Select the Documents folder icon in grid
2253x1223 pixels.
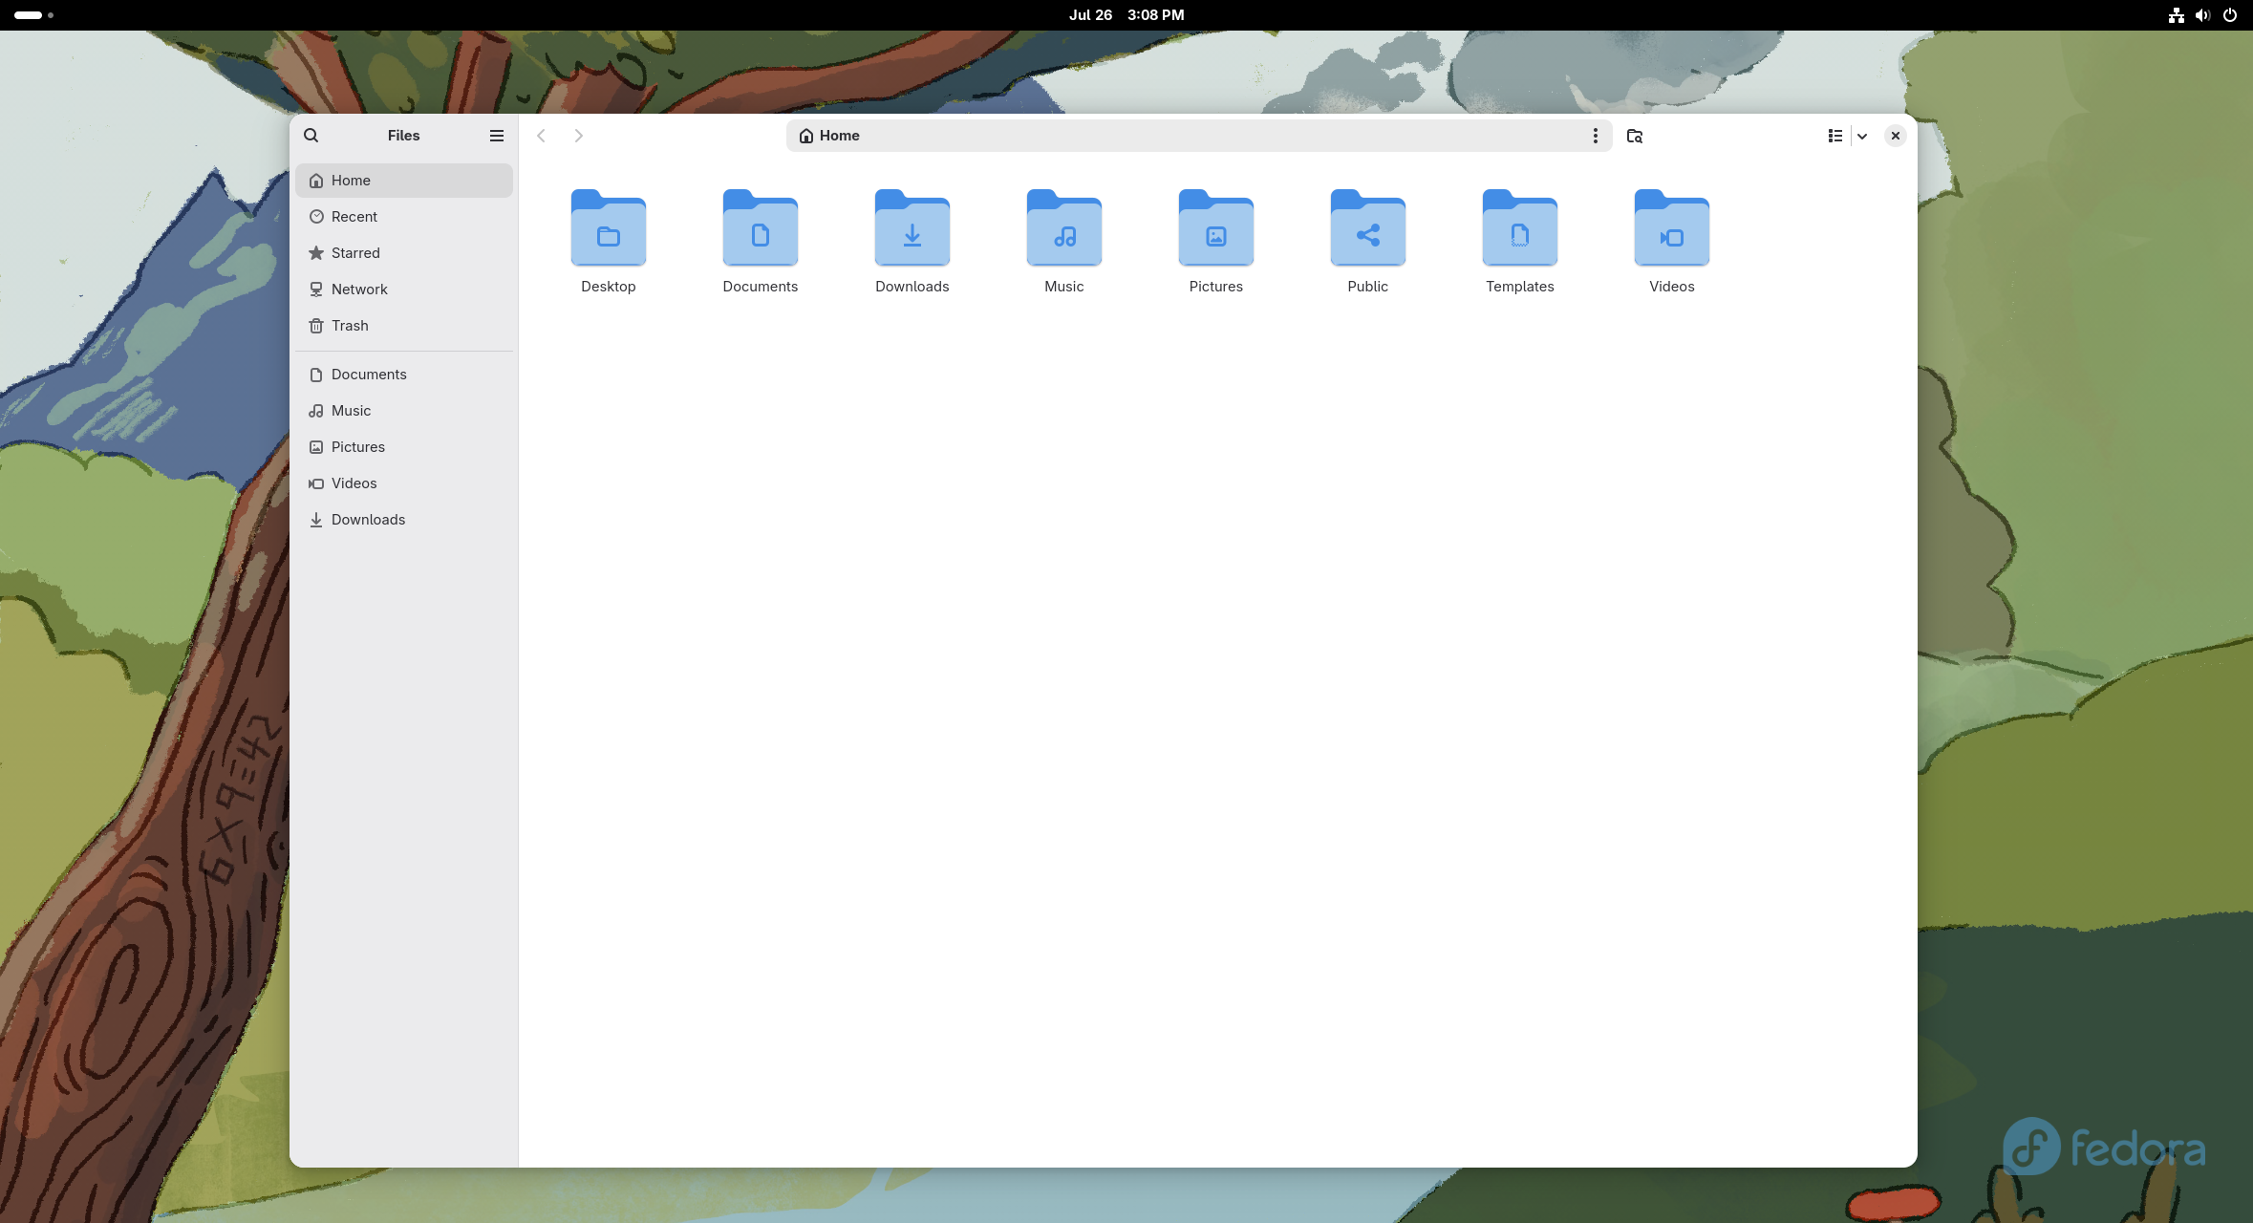pos(761,228)
